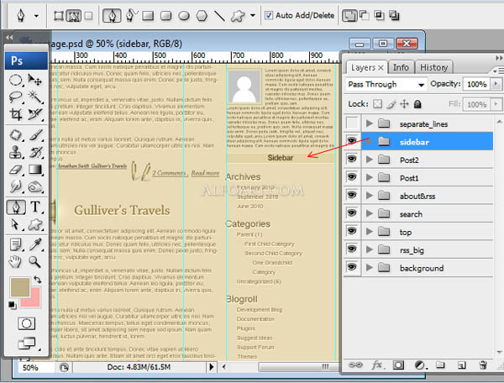Expand the Post2 group
Image resolution: width=504 pixels, height=383 pixels.
[370, 160]
